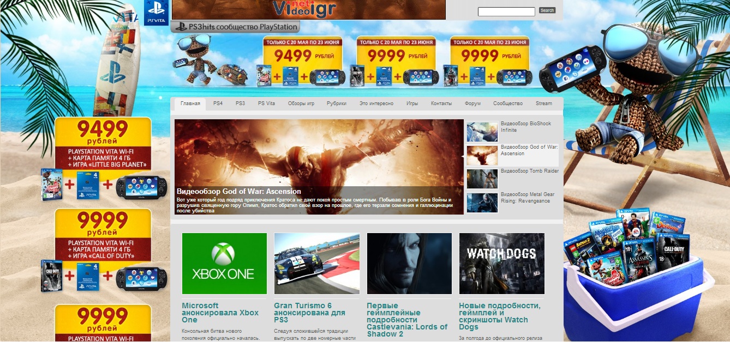Open the Главная tab
The image size is (730, 342).
pos(190,103)
